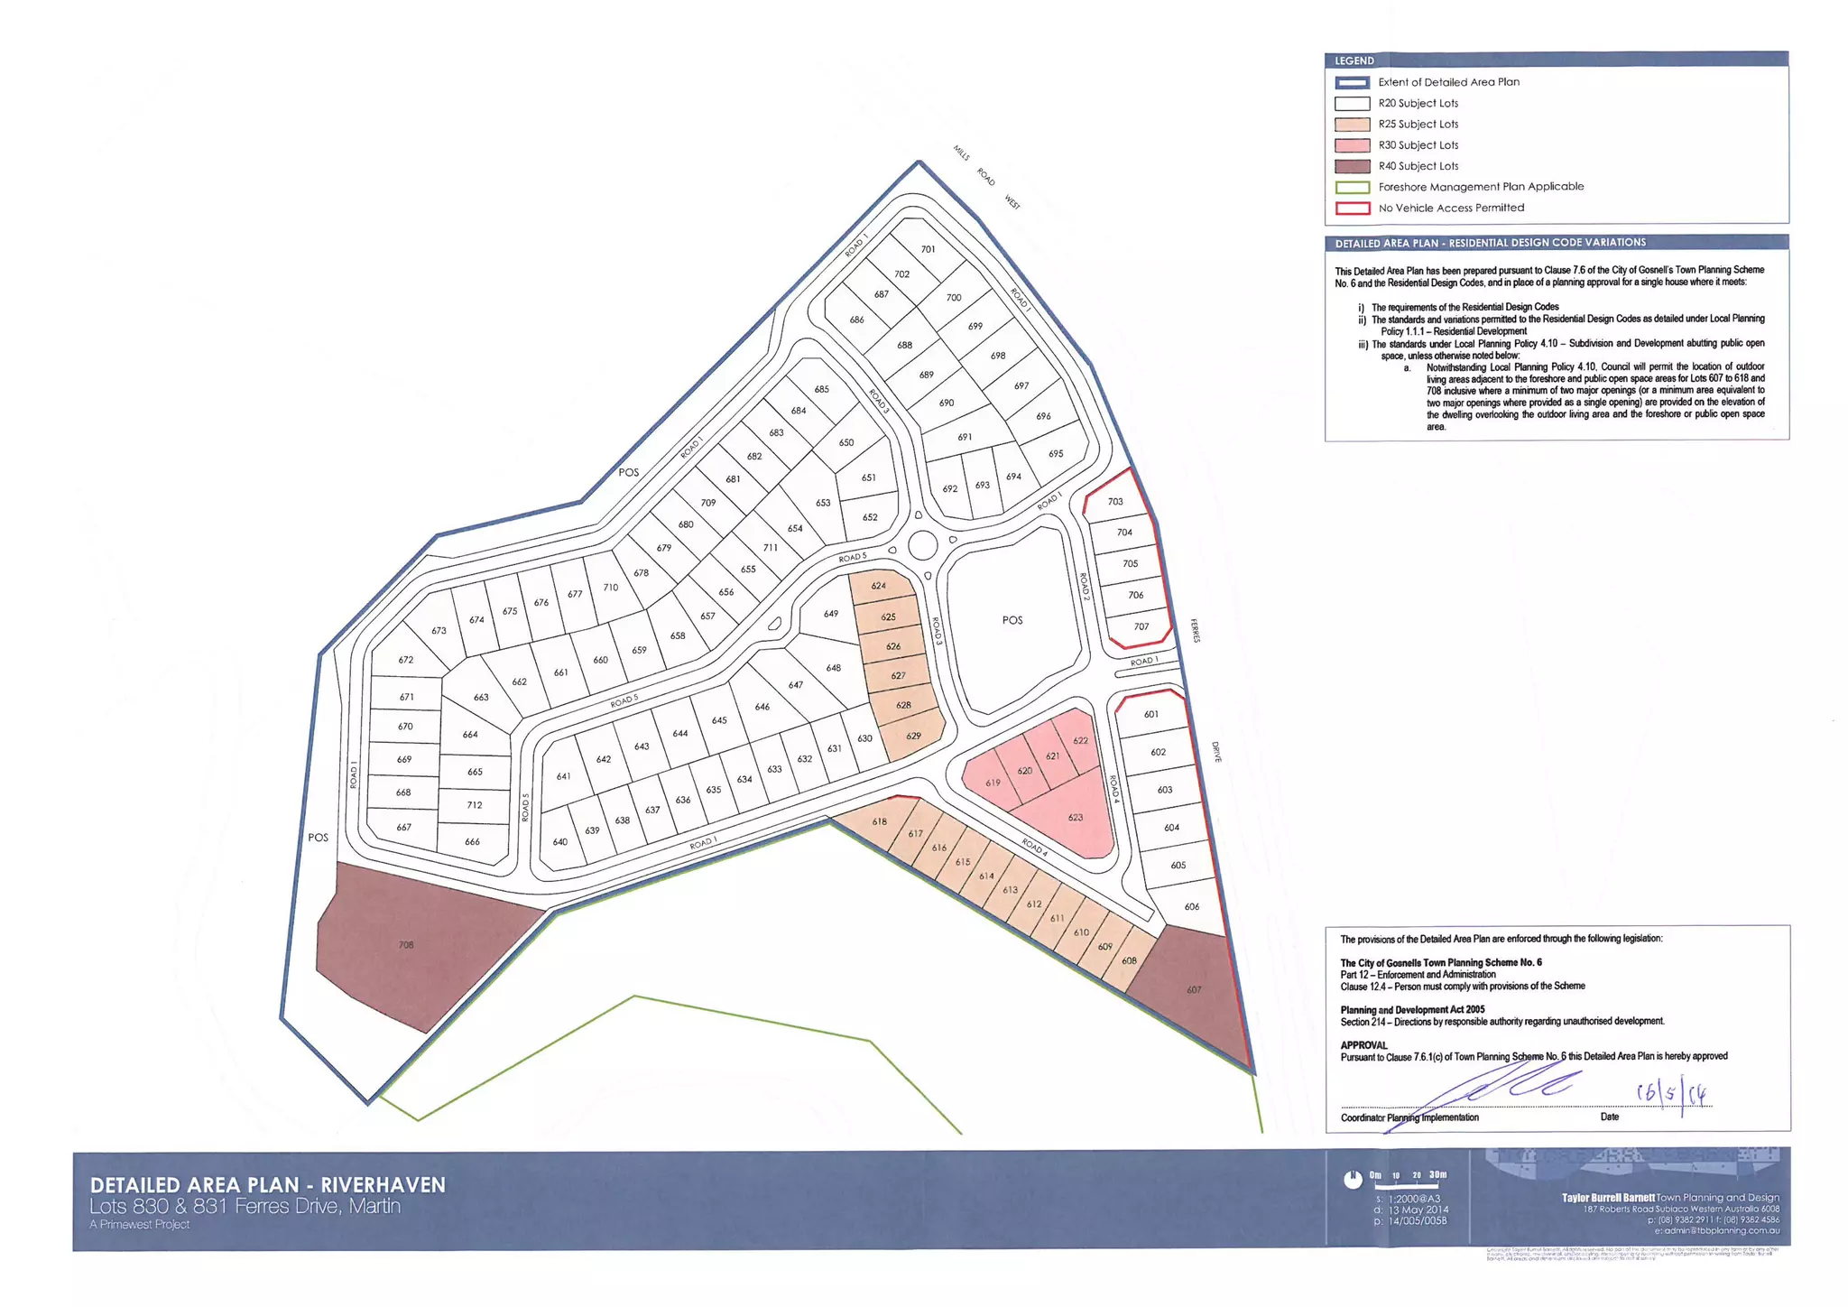The image size is (1848, 1307).
Task: Click lot 712
Action: [x=475, y=805]
